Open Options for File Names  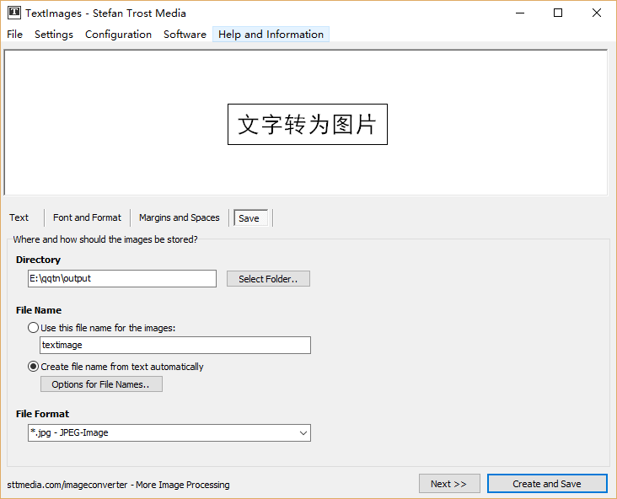[101, 384]
